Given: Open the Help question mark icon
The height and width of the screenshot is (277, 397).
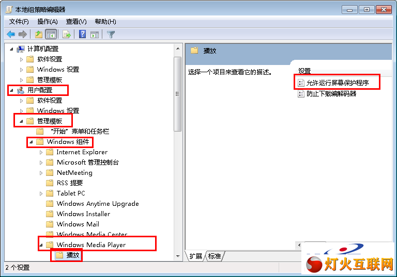Looking at the screenshot, I should click(82, 34).
